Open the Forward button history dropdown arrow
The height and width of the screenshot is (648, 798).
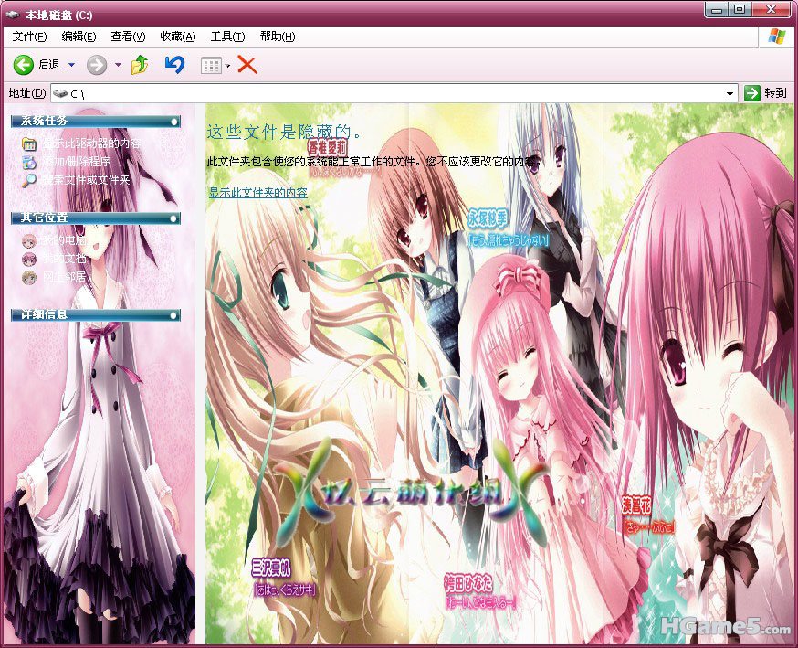118,65
